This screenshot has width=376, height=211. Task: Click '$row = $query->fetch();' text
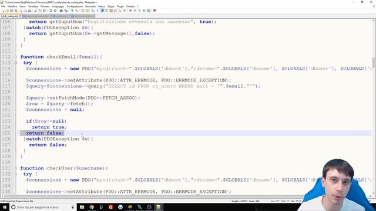click(59, 104)
